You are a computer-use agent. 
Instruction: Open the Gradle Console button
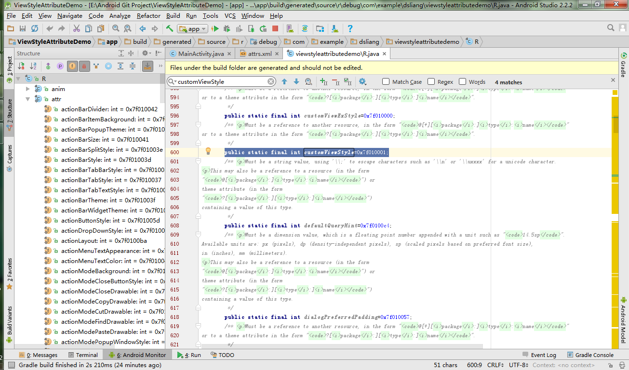pos(590,355)
